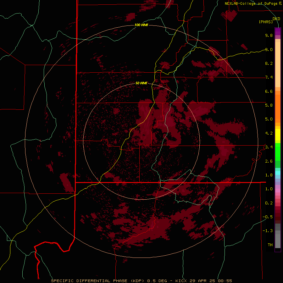The image size is (283, 283).
Task: Click the 5.8 scale value
Action: point(269,105)
